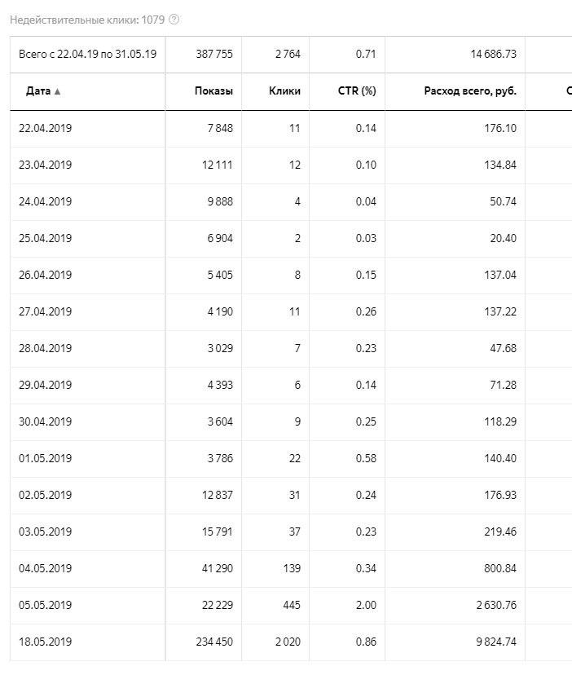This screenshot has height=675, width=572.
Task: Select the total impressions value 387 755
Action: (x=214, y=55)
